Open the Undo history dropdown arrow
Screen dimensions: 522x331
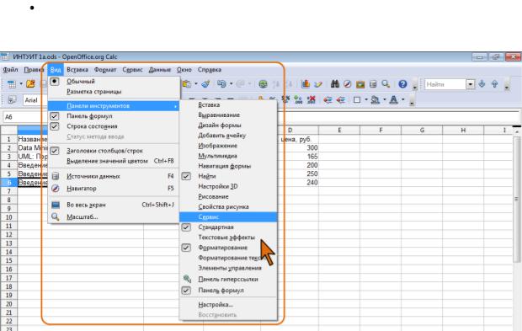tap(231, 84)
